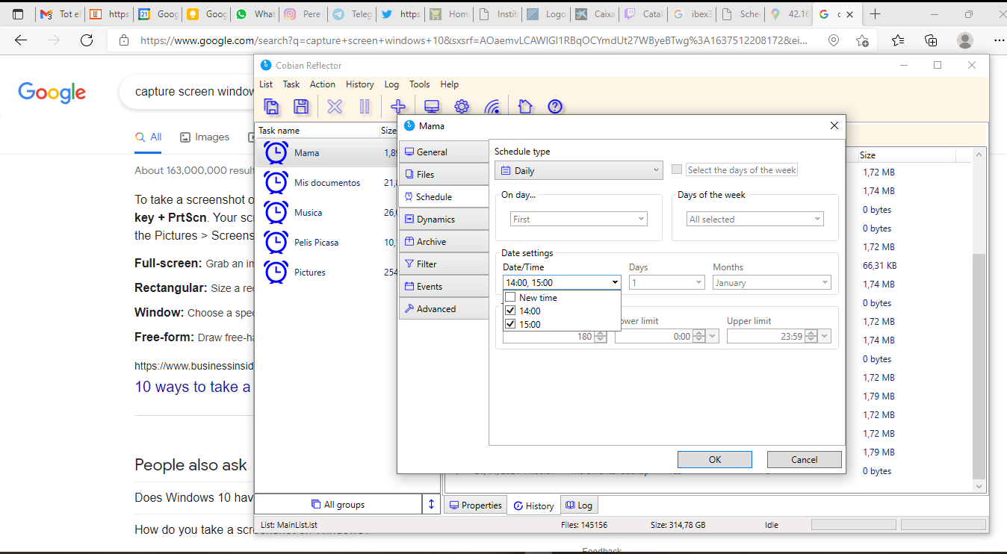This screenshot has height=554, width=1007.
Task: Open the Action menu
Action: click(323, 84)
